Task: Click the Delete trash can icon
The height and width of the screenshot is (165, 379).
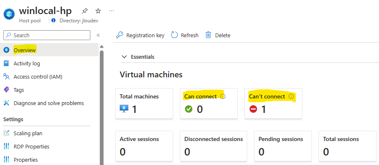Action: [x=208, y=35]
